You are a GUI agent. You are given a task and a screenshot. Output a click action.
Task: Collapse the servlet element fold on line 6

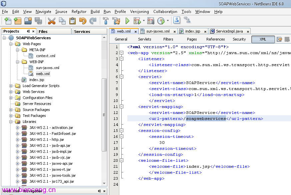[122, 77]
